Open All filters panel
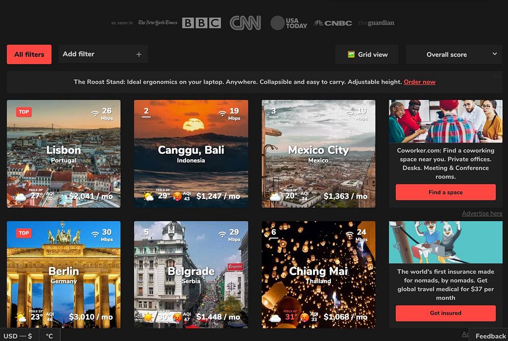Viewport: 508px width, 341px height. 29,54
